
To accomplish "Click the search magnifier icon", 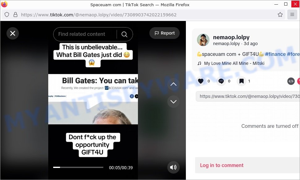I will (x=124, y=34).
